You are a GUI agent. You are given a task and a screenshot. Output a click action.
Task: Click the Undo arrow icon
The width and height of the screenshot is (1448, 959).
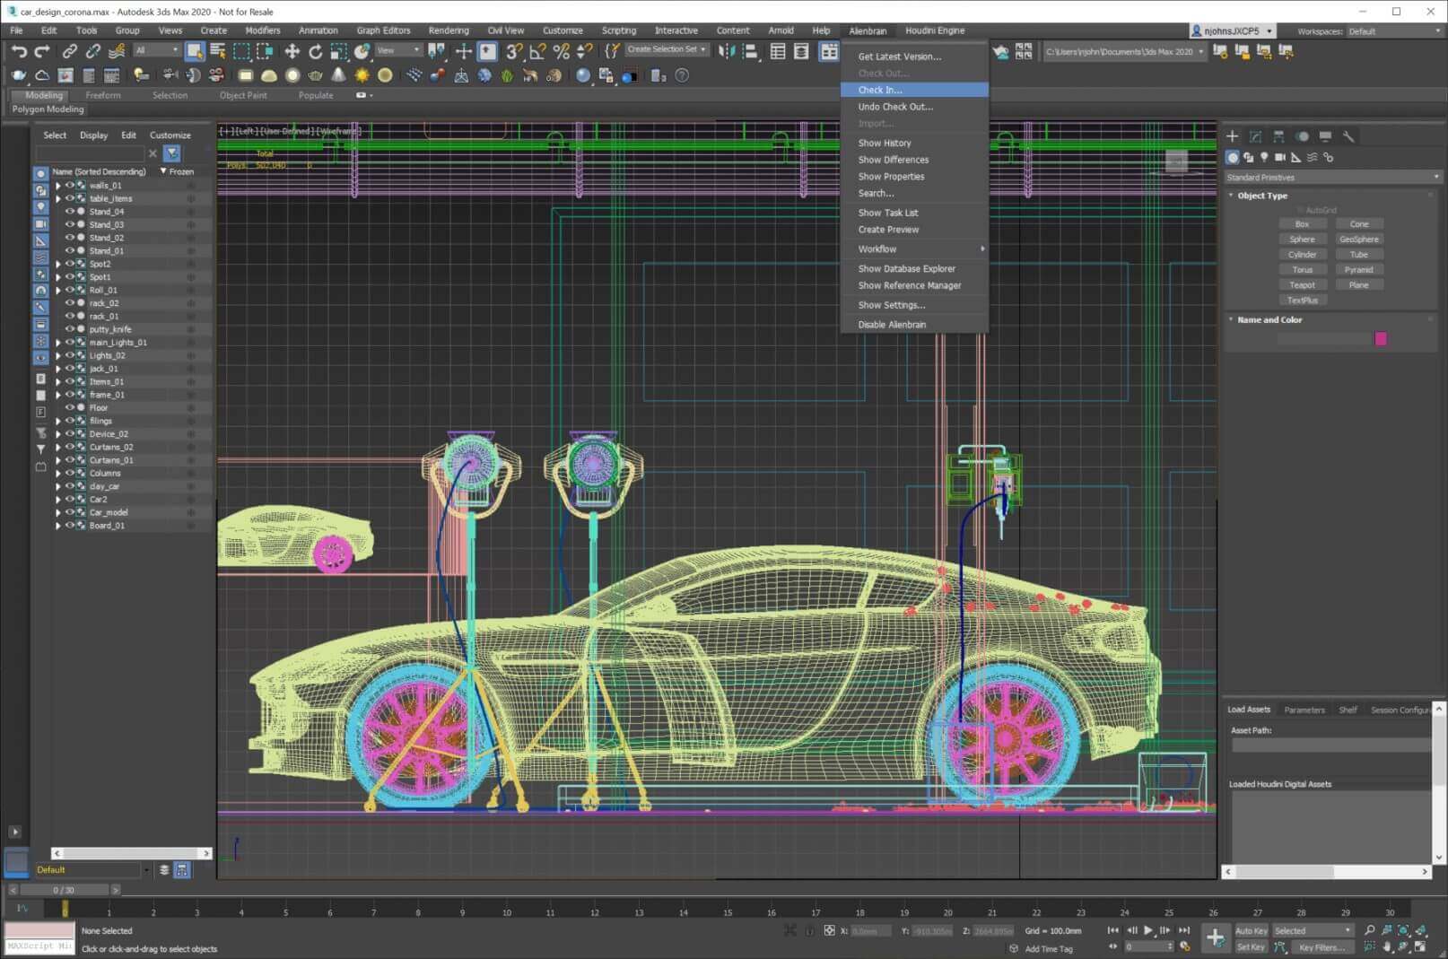19,51
